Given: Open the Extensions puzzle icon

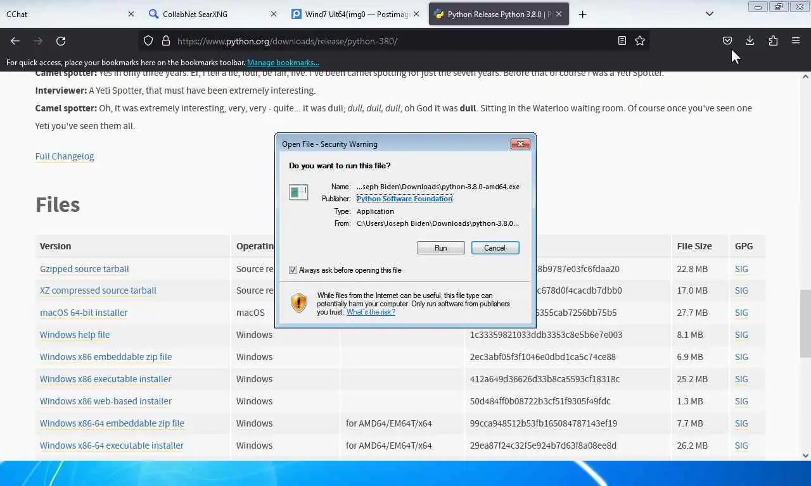Looking at the screenshot, I should click(x=773, y=40).
